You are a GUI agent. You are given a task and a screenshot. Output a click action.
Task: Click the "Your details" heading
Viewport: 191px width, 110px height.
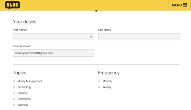[24, 22]
